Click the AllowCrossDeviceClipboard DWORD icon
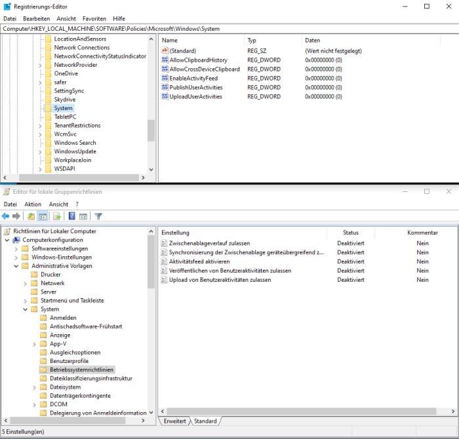Screen dimensions: 459x439 tap(165, 69)
